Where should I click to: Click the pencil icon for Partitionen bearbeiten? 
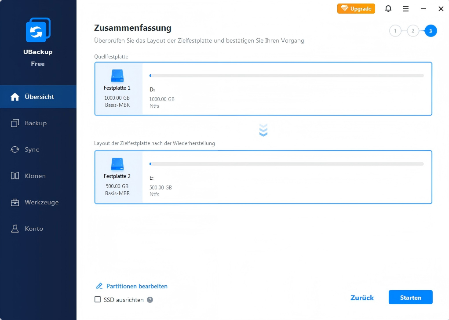(99, 286)
